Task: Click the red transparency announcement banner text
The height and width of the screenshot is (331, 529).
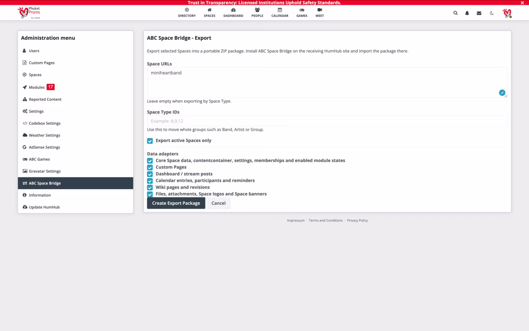Action: (x=264, y=2)
